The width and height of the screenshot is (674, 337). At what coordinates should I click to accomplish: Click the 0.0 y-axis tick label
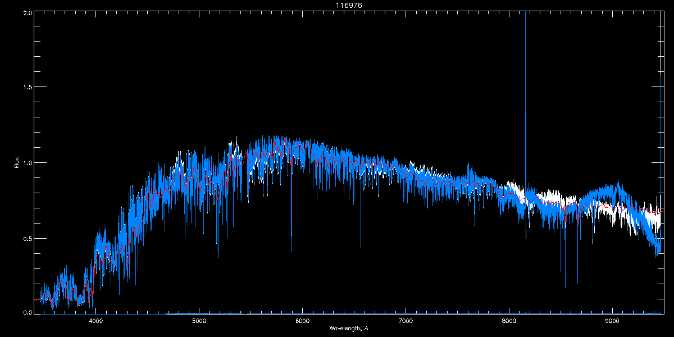(27, 313)
